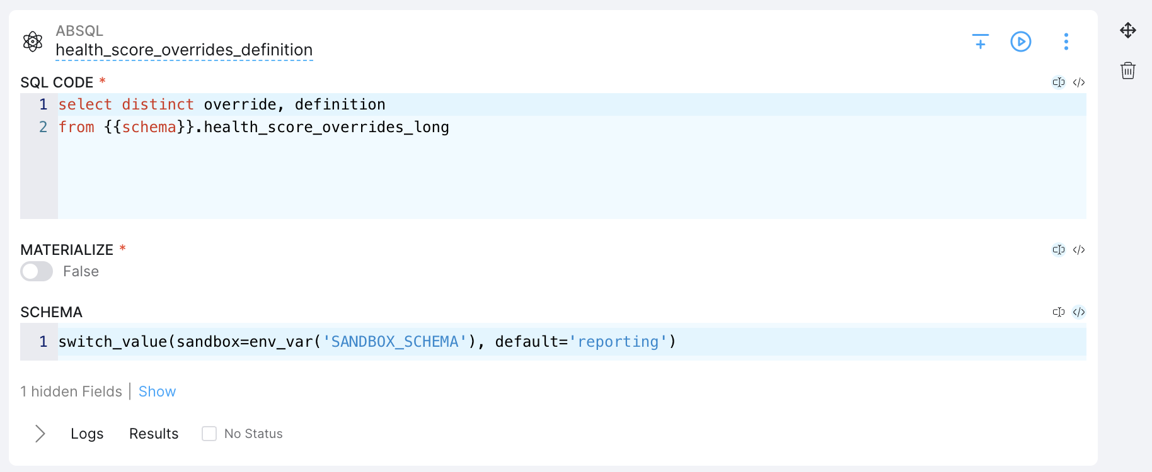1152x472 pixels.
Task: Edit the health_score_overrides_definition block name
Action: point(184,50)
